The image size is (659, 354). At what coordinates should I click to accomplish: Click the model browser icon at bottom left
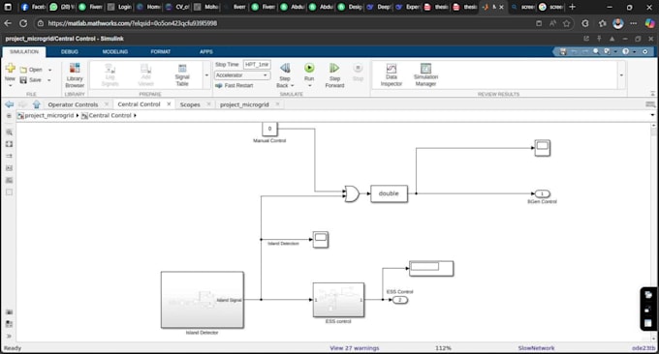9,324
